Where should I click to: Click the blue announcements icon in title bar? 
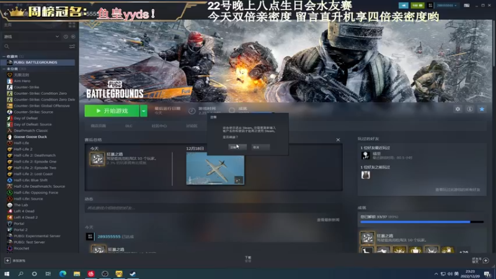404,6
